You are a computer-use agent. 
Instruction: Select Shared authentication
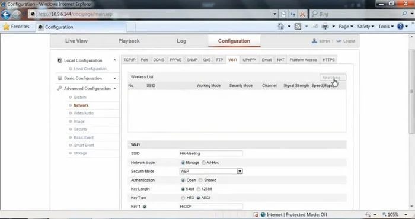pyautogui.click(x=200, y=180)
